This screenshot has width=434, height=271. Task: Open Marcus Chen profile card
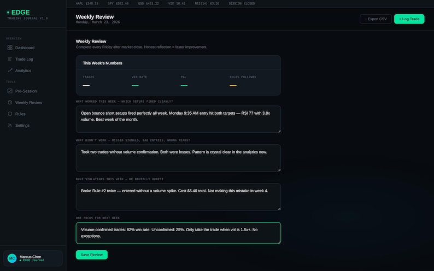click(x=33, y=258)
